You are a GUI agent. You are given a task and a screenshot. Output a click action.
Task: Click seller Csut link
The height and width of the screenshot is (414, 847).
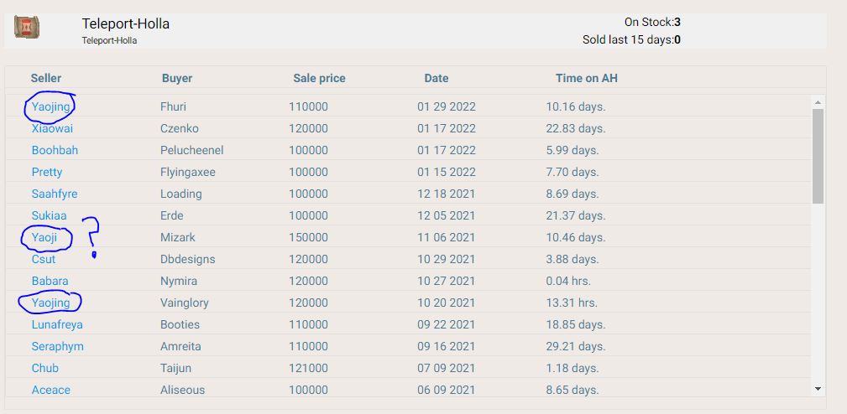[44, 259]
